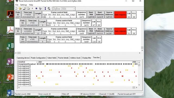174x98 pixels.
Task: Select packet 2987 P.nbr. cell
Action: pos(18,15)
